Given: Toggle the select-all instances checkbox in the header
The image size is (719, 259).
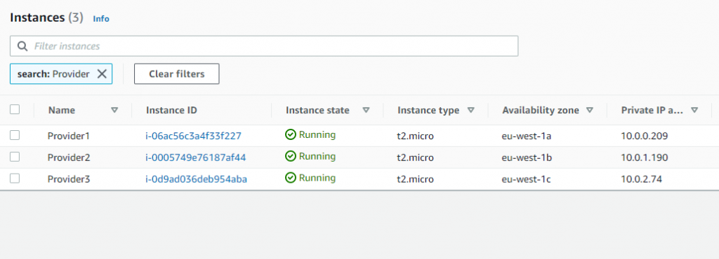Looking at the screenshot, I should click(15, 109).
